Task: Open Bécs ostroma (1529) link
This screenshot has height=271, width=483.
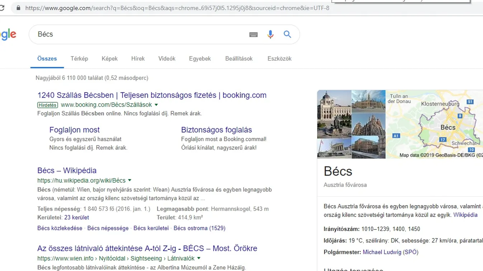Action: [x=199, y=228]
